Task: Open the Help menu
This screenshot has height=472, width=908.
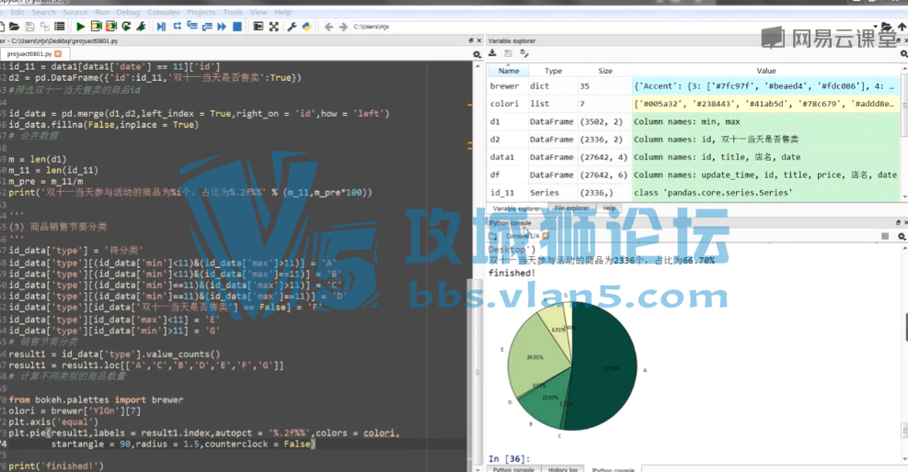Action: pos(283,12)
